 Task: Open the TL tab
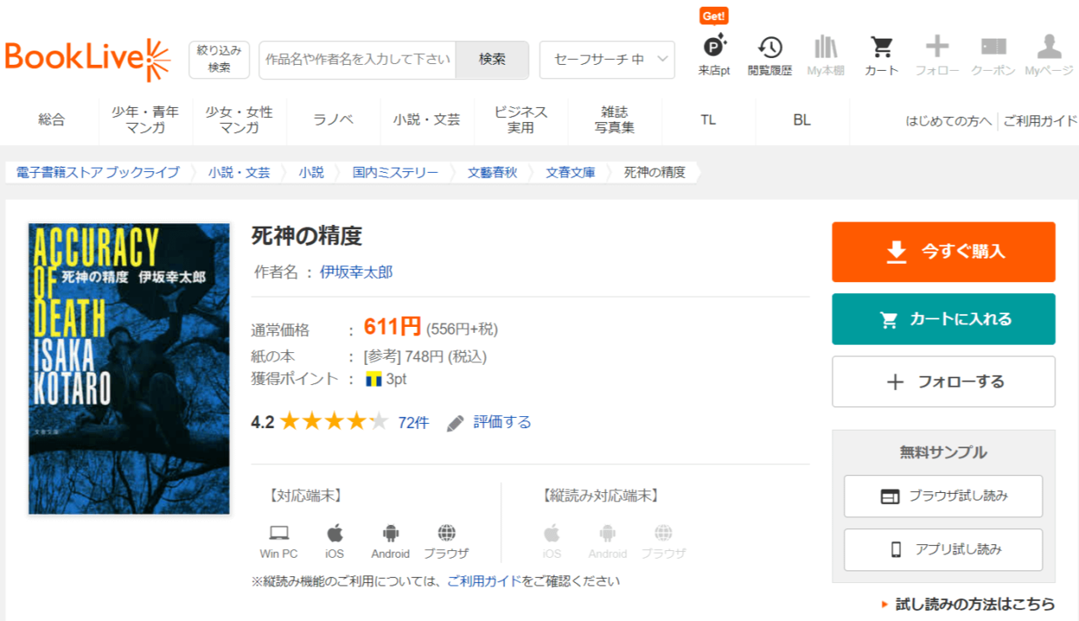coord(708,120)
